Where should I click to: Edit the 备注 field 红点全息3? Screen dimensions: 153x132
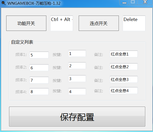point(124,79)
